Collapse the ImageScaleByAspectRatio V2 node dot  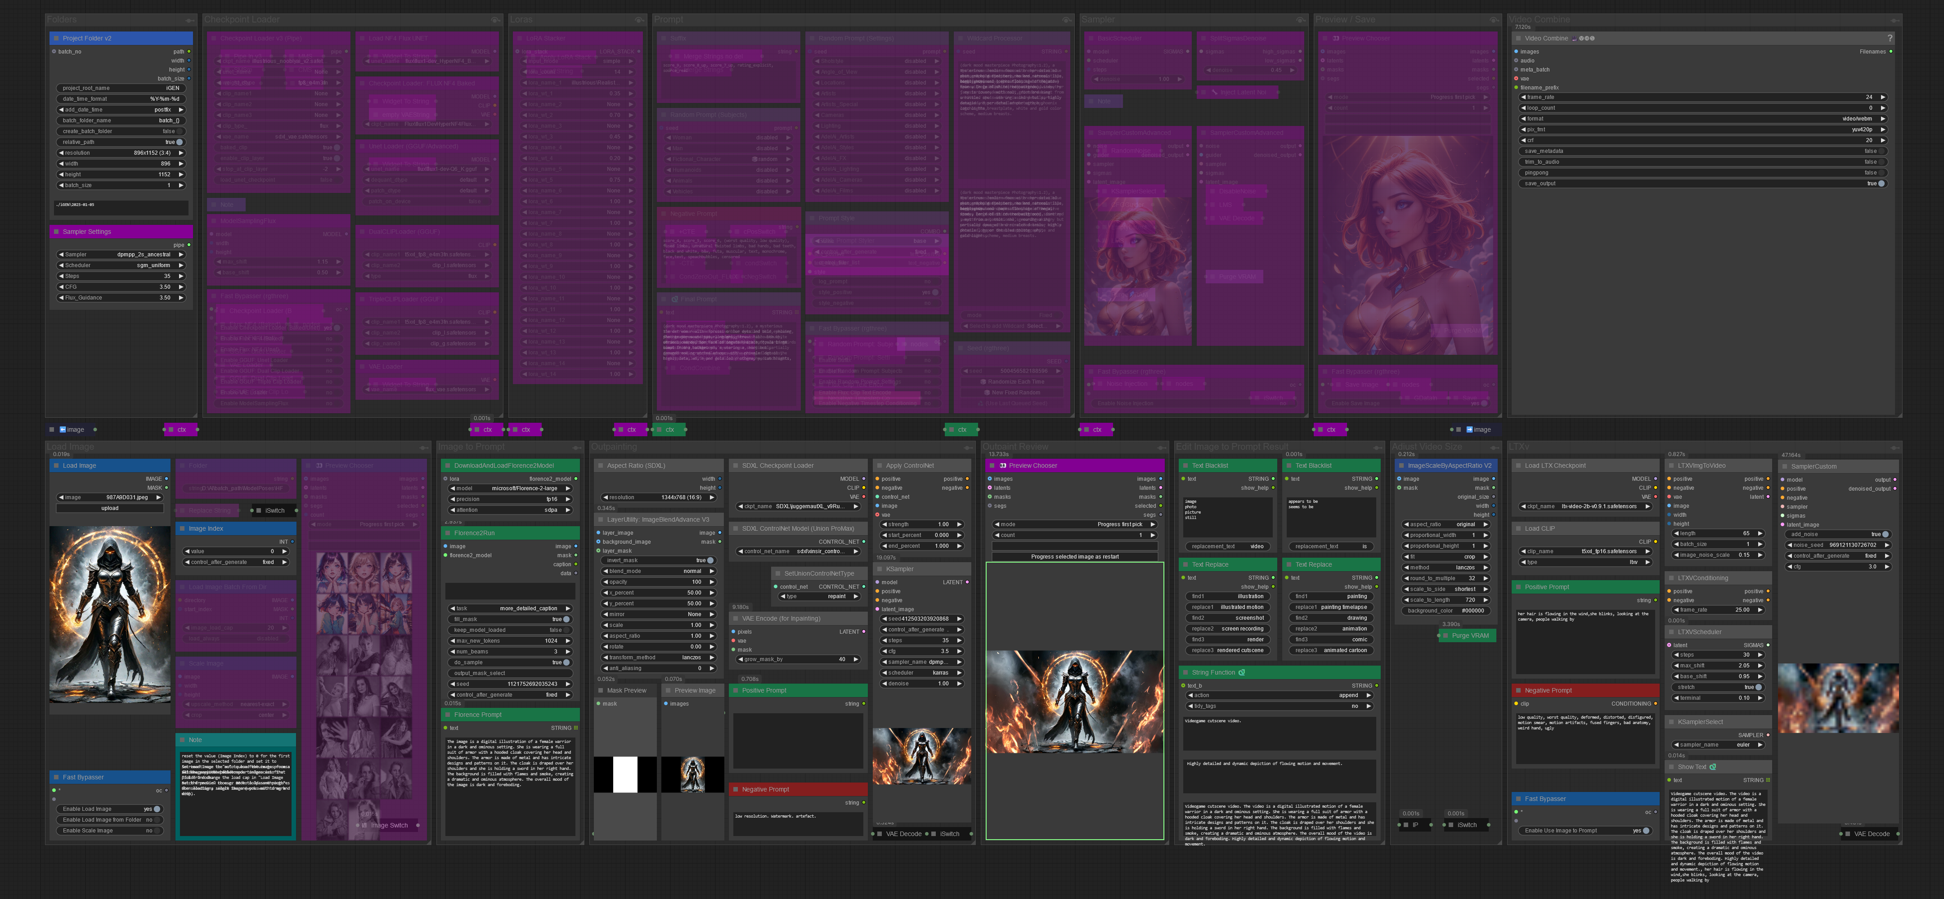click(1401, 466)
